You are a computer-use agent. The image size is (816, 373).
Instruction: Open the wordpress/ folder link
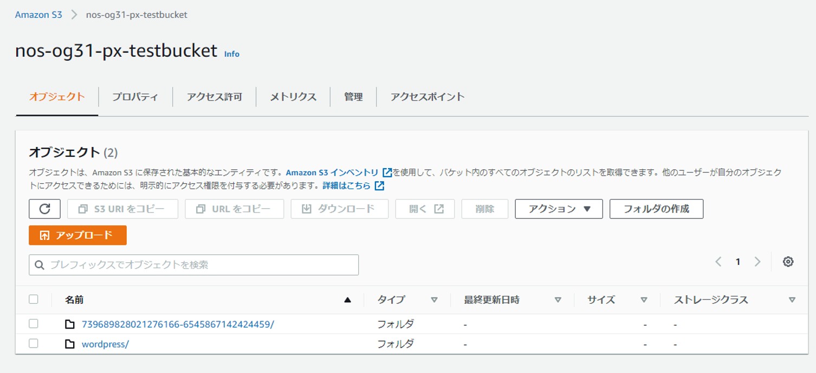105,344
